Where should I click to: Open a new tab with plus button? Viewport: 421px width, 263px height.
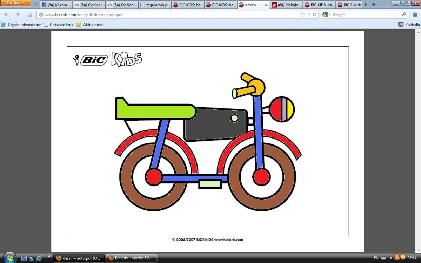[373, 5]
